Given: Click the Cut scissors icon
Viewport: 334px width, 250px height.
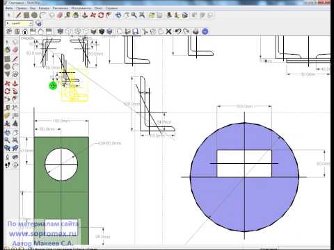Looking at the screenshot, I should 145,31.
